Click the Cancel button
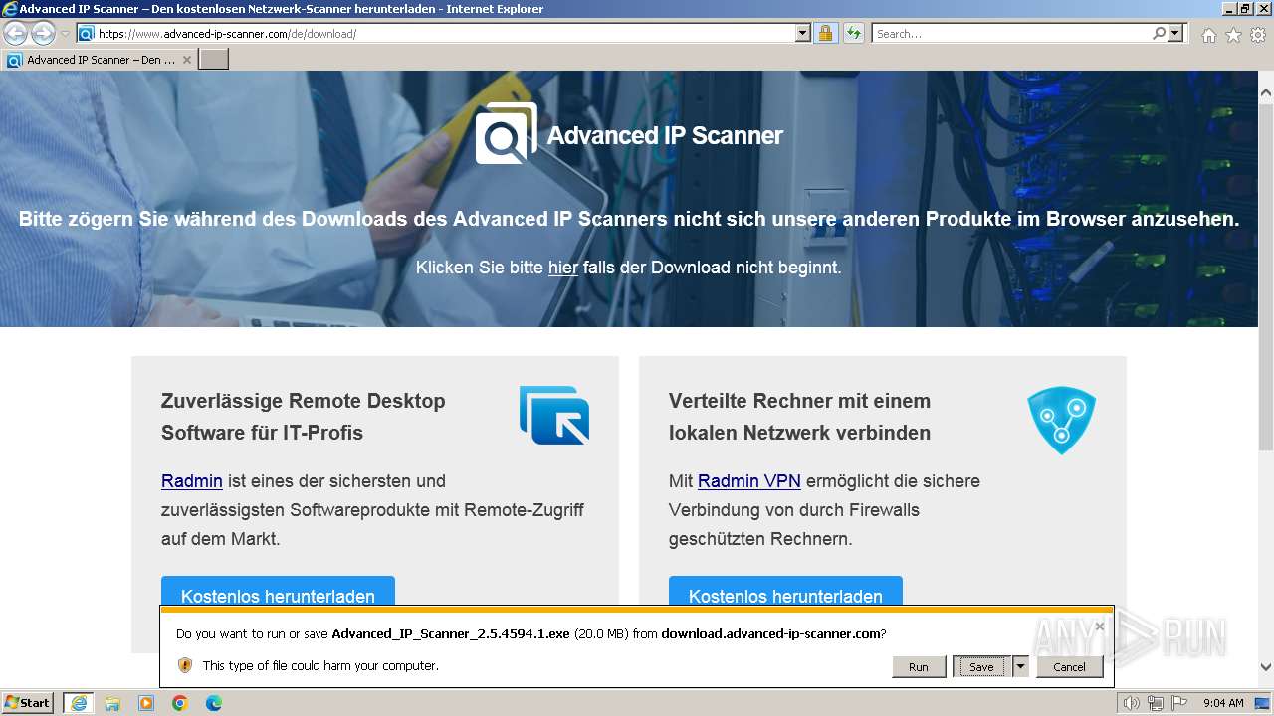1274x716 pixels. tap(1070, 666)
